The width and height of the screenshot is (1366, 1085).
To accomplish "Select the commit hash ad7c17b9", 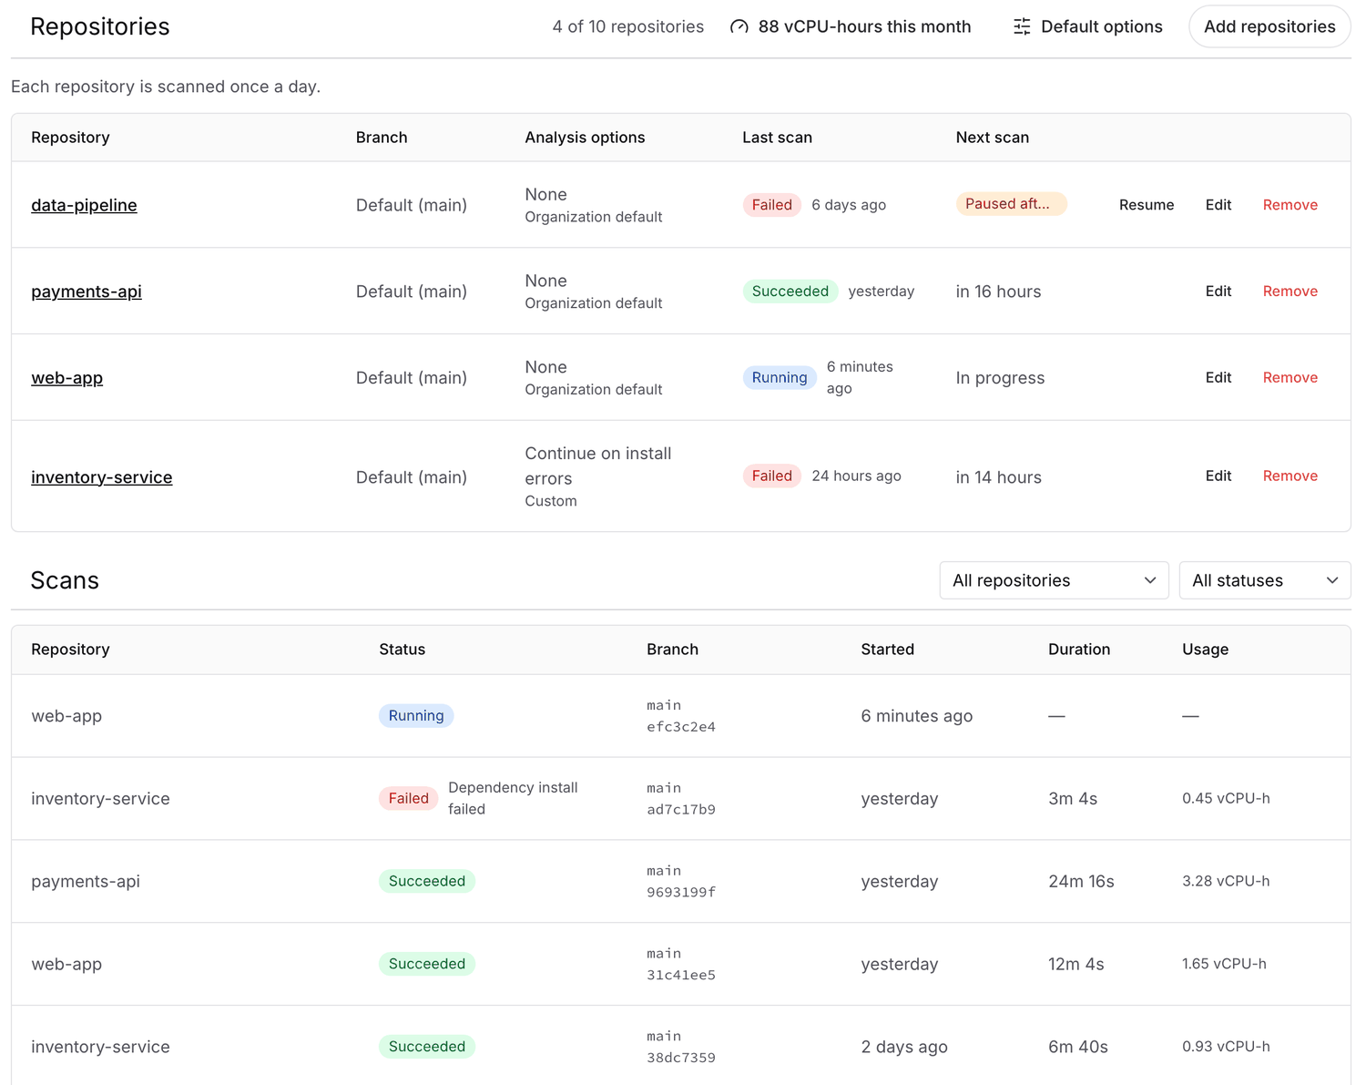I will [x=681, y=810].
